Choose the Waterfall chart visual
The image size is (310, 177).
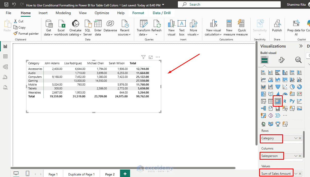pos(271,87)
